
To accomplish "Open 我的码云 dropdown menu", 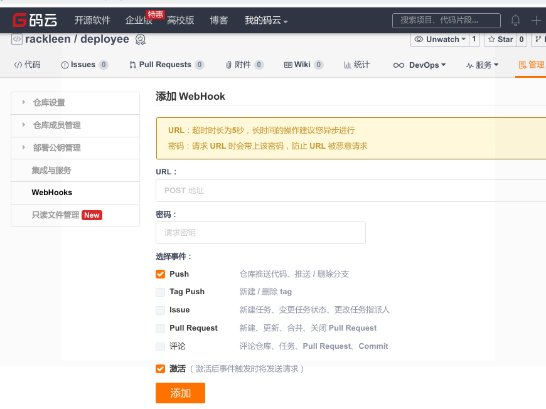I will point(266,21).
